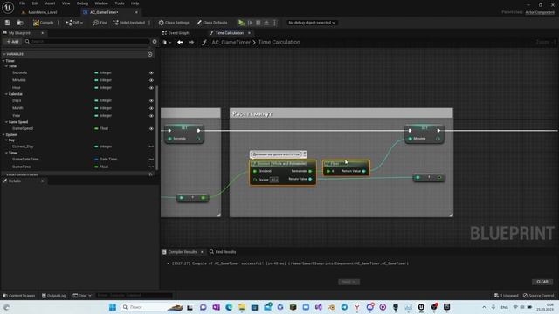Click the Save icon in the toolbar
The image size is (559, 314).
[x=8, y=23]
